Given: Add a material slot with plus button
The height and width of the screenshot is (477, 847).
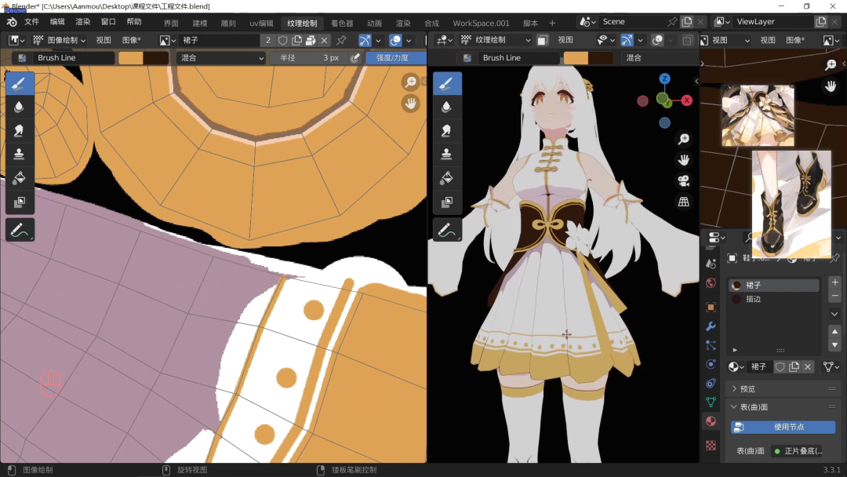Looking at the screenshot, I should [x=834, y=282].
